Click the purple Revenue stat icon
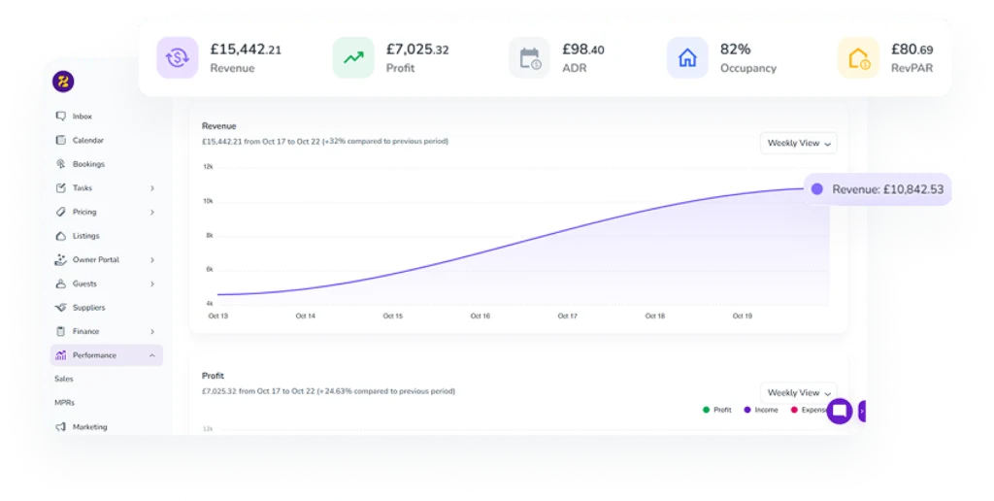The width and height of the screenshot is (994, 501). pyautogui.click(x=178, y=58)
